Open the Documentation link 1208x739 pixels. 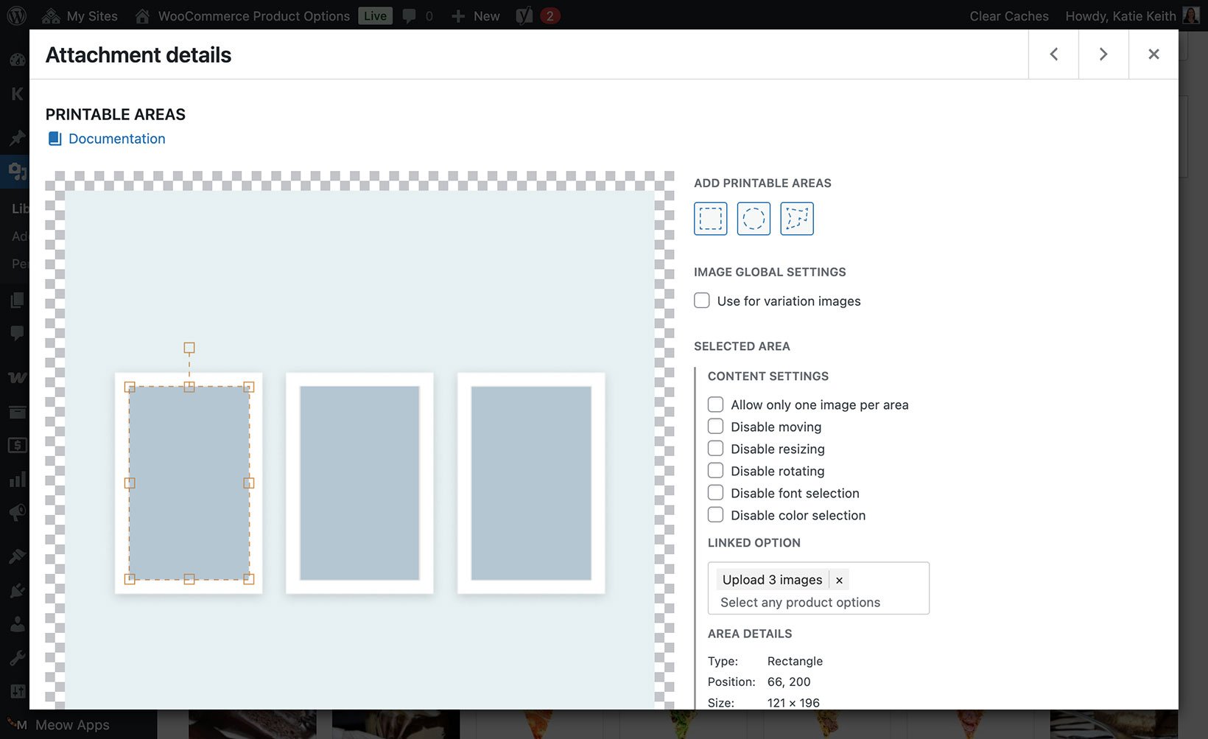coord(116,139)
